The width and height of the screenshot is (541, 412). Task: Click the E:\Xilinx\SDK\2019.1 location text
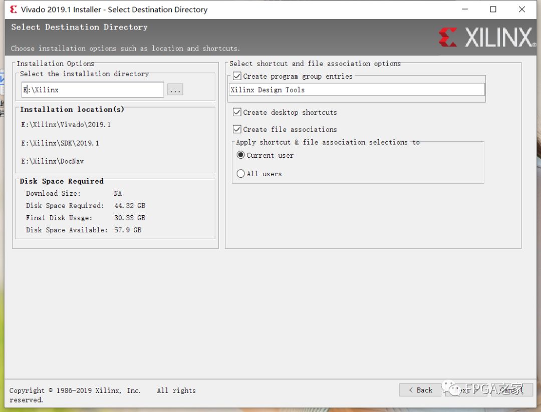[x=60, y=143]
